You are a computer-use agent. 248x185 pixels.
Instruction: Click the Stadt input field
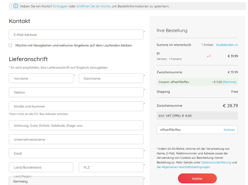(76, 153)
